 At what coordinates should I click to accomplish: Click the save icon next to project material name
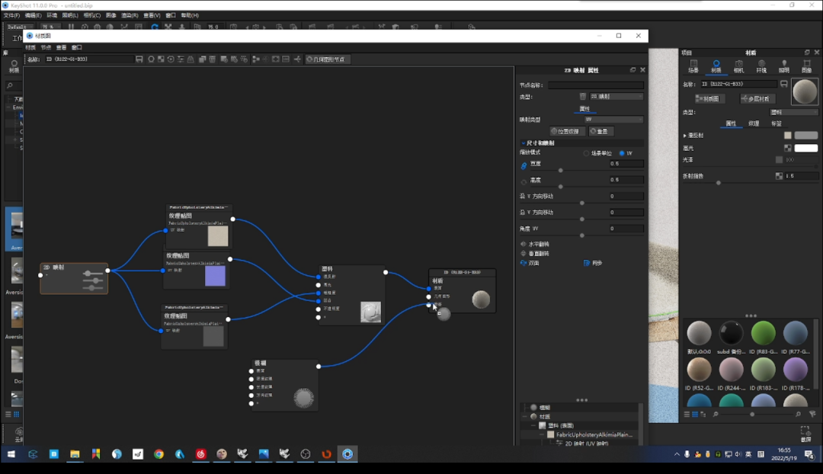pos(783,84)
